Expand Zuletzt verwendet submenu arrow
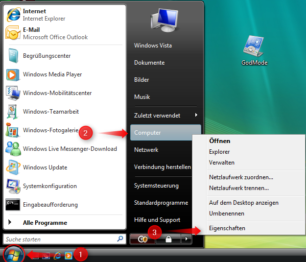 (x=196, y=115)
